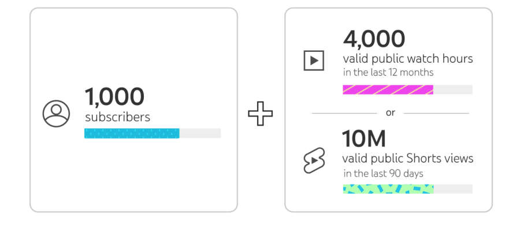Click the "subscribers" label
Viewport: 520px width, 230px height.
pos(117,117)
